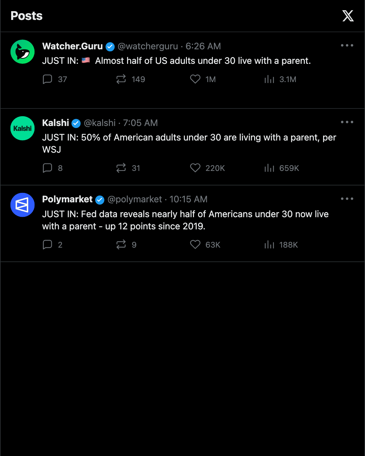Image resolution: width=365 pixels, height=456 pixels.
Task: Open more options on the Polymarket post
Action: tap(347, 199)
